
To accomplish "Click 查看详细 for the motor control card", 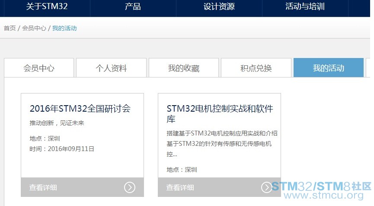I will click(180, 187).
